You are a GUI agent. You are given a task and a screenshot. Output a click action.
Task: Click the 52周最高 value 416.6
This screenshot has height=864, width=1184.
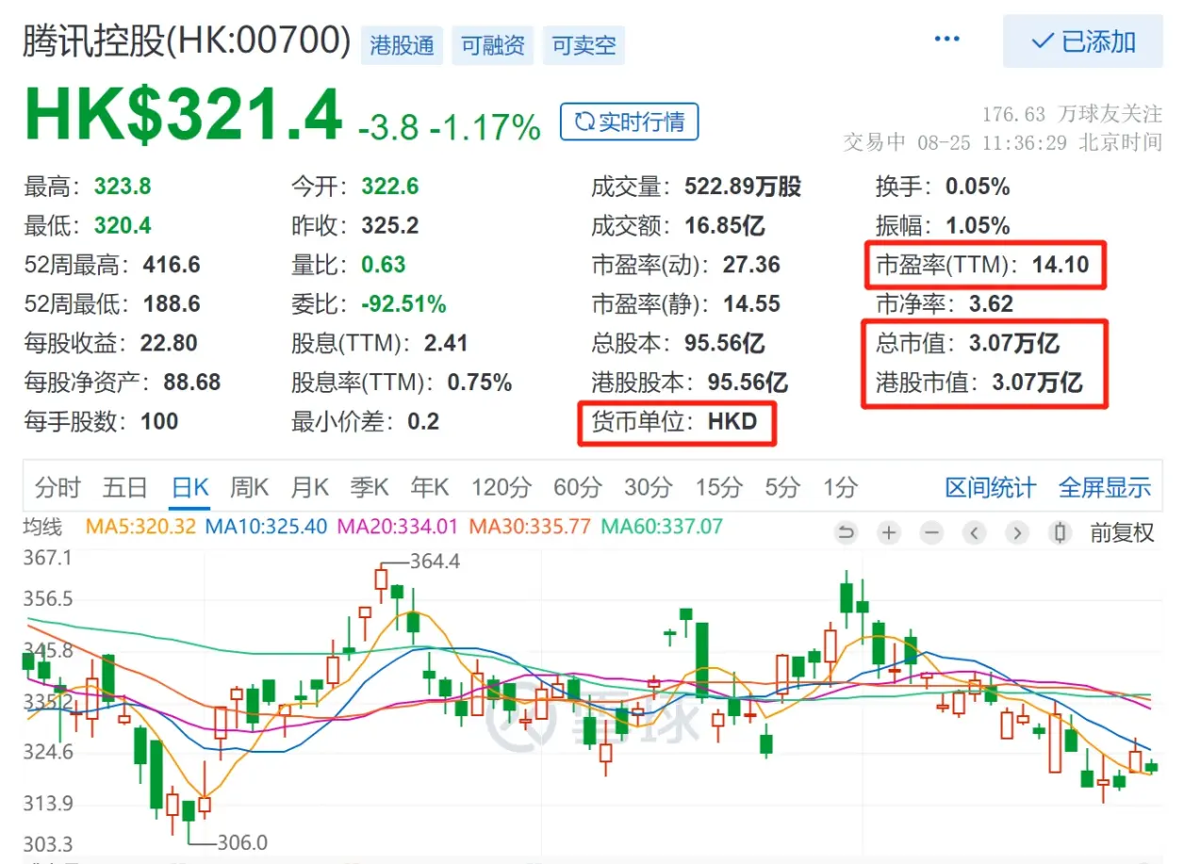pyautogui.click(x=172, y=265)
